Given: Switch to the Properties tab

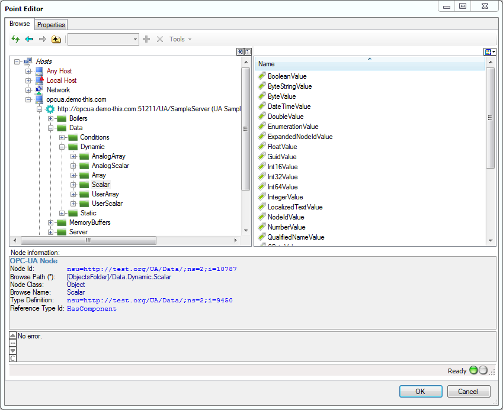Looking at the screenshot, I should tap(51, 25).
